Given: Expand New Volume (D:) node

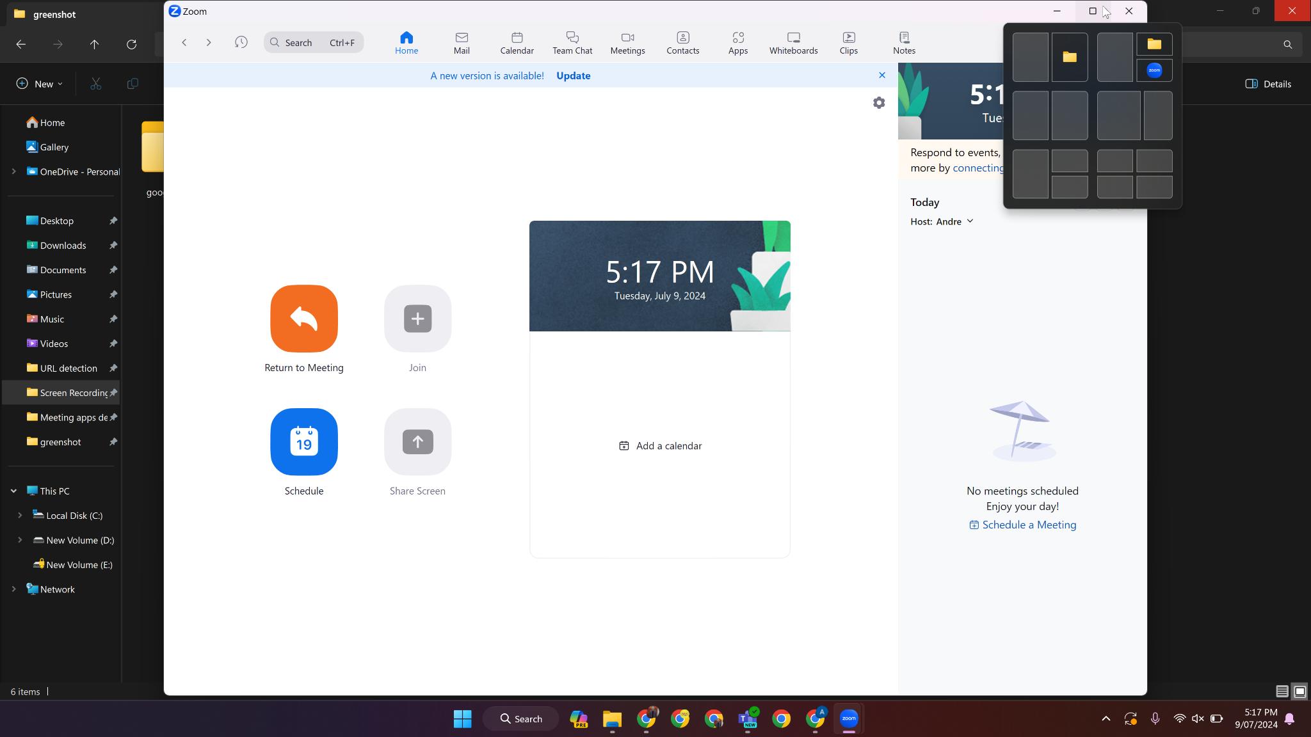Looking at the screenshot, I should coord(20,540).
